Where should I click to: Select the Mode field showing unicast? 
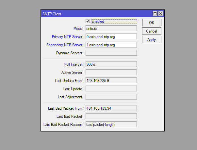(x=111, y=29)
